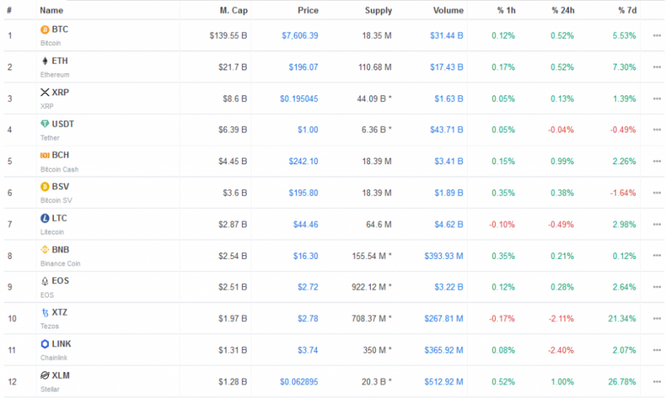The width and height of the screenshot is (666, 398).
Task: Click the Tether USDT coin icon
Action: coord(44,124)
